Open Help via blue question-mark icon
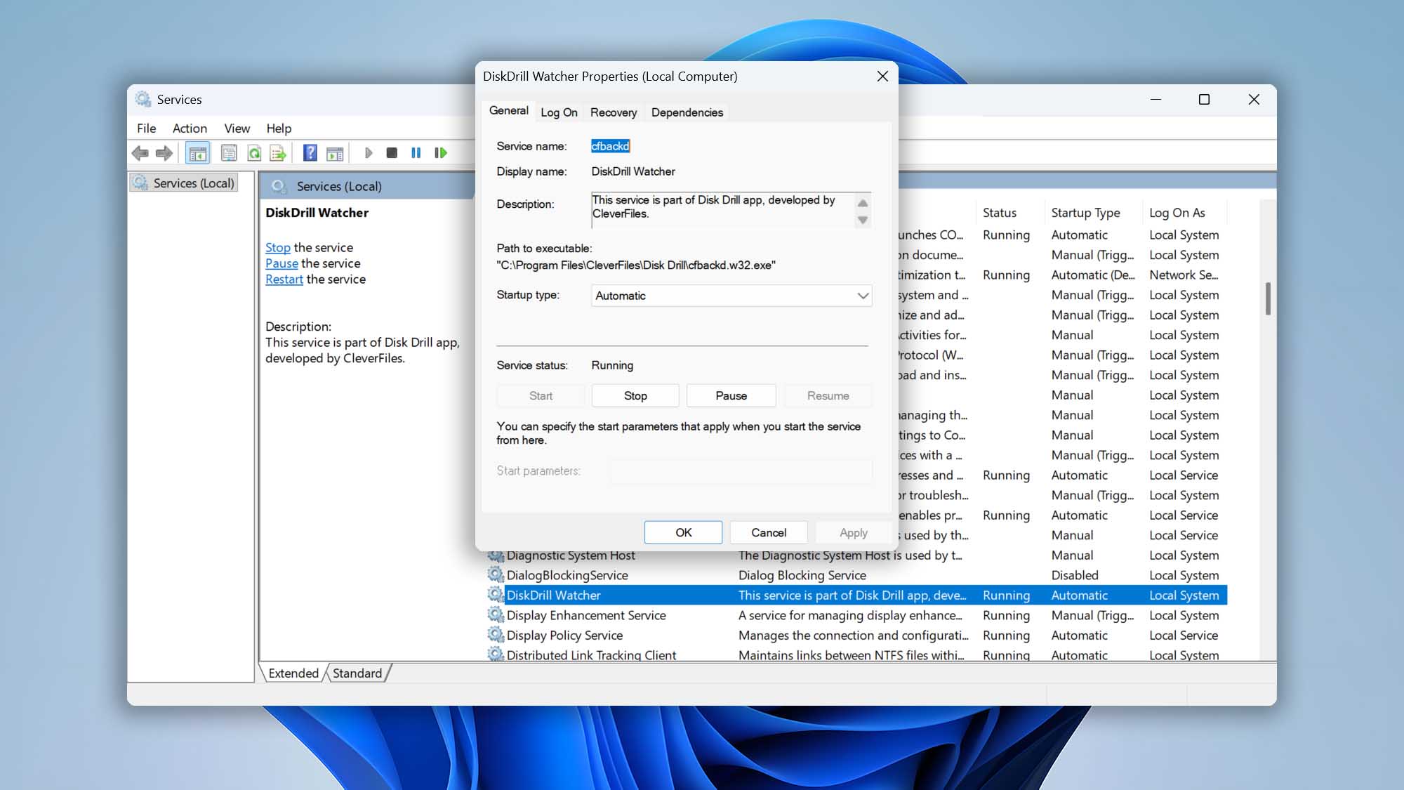1404x790 pixels. pos(310,152)
